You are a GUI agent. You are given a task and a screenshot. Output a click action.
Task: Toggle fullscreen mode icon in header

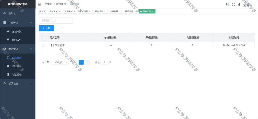click(233, 4)
